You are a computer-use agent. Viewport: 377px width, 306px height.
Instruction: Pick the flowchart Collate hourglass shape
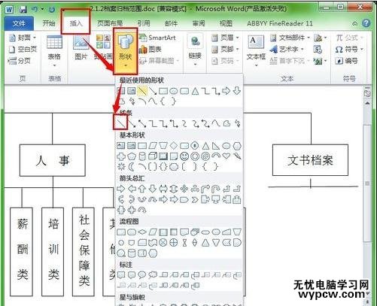pyautogui.click(x=185, y=243)
